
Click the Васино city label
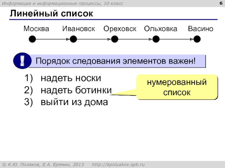(201, 29)
